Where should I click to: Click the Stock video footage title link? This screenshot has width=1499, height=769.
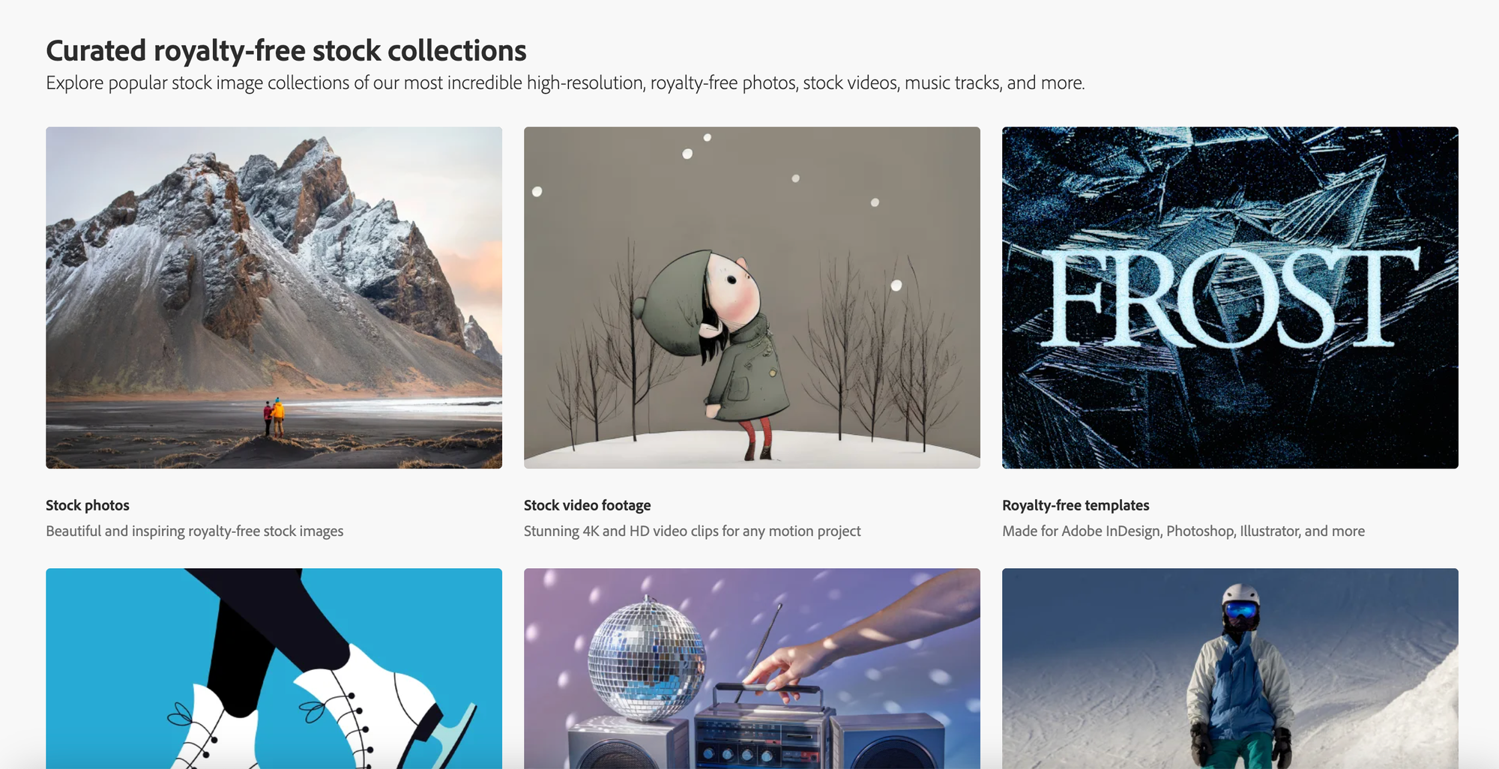coord(587,505)
